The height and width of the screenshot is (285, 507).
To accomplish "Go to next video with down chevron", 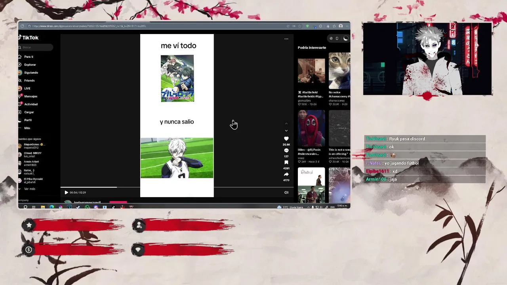I will pyautogui.click(x=286, y=131).
